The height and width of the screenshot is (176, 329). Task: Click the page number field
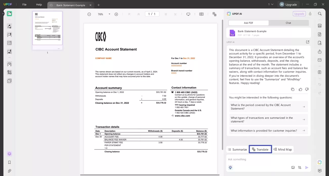[152, 14]
